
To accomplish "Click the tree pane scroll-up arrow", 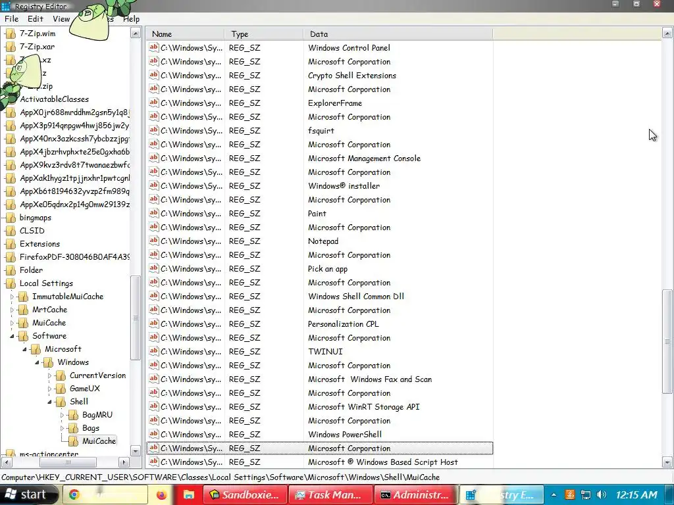I will 136,33.
